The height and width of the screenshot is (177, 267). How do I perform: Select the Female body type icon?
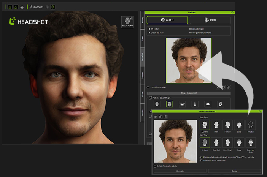(x=228, y=125)
